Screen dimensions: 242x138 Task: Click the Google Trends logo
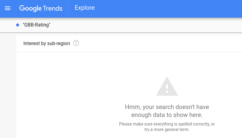[x=41, y=8]
